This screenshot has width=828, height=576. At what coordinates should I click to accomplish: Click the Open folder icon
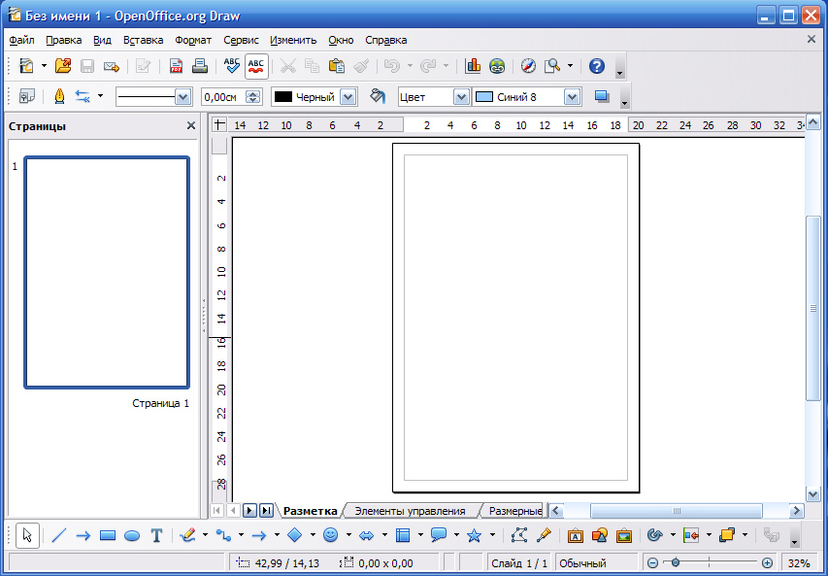click(63, 66)
